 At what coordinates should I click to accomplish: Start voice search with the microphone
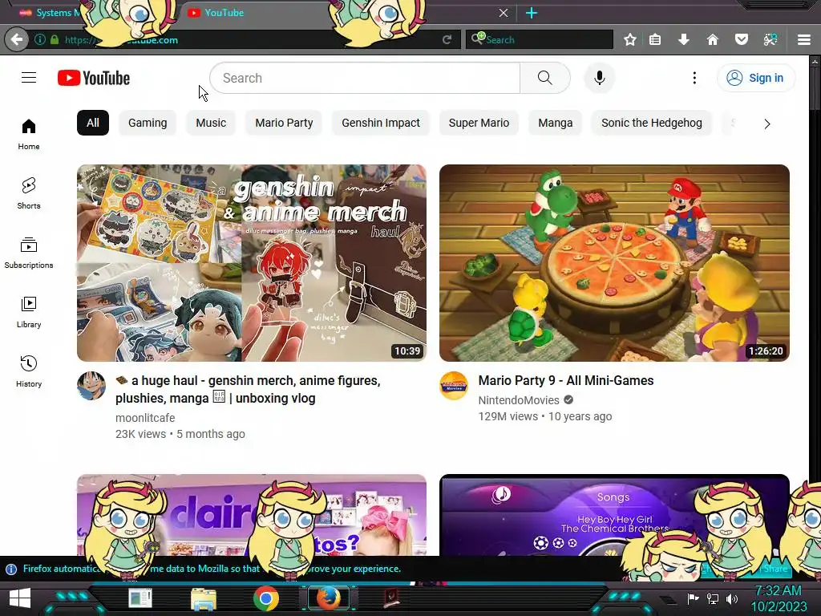600,78
